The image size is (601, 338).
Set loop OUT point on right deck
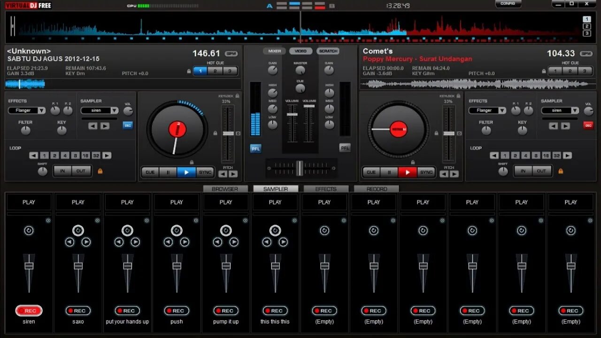click(x=542, y=171)
